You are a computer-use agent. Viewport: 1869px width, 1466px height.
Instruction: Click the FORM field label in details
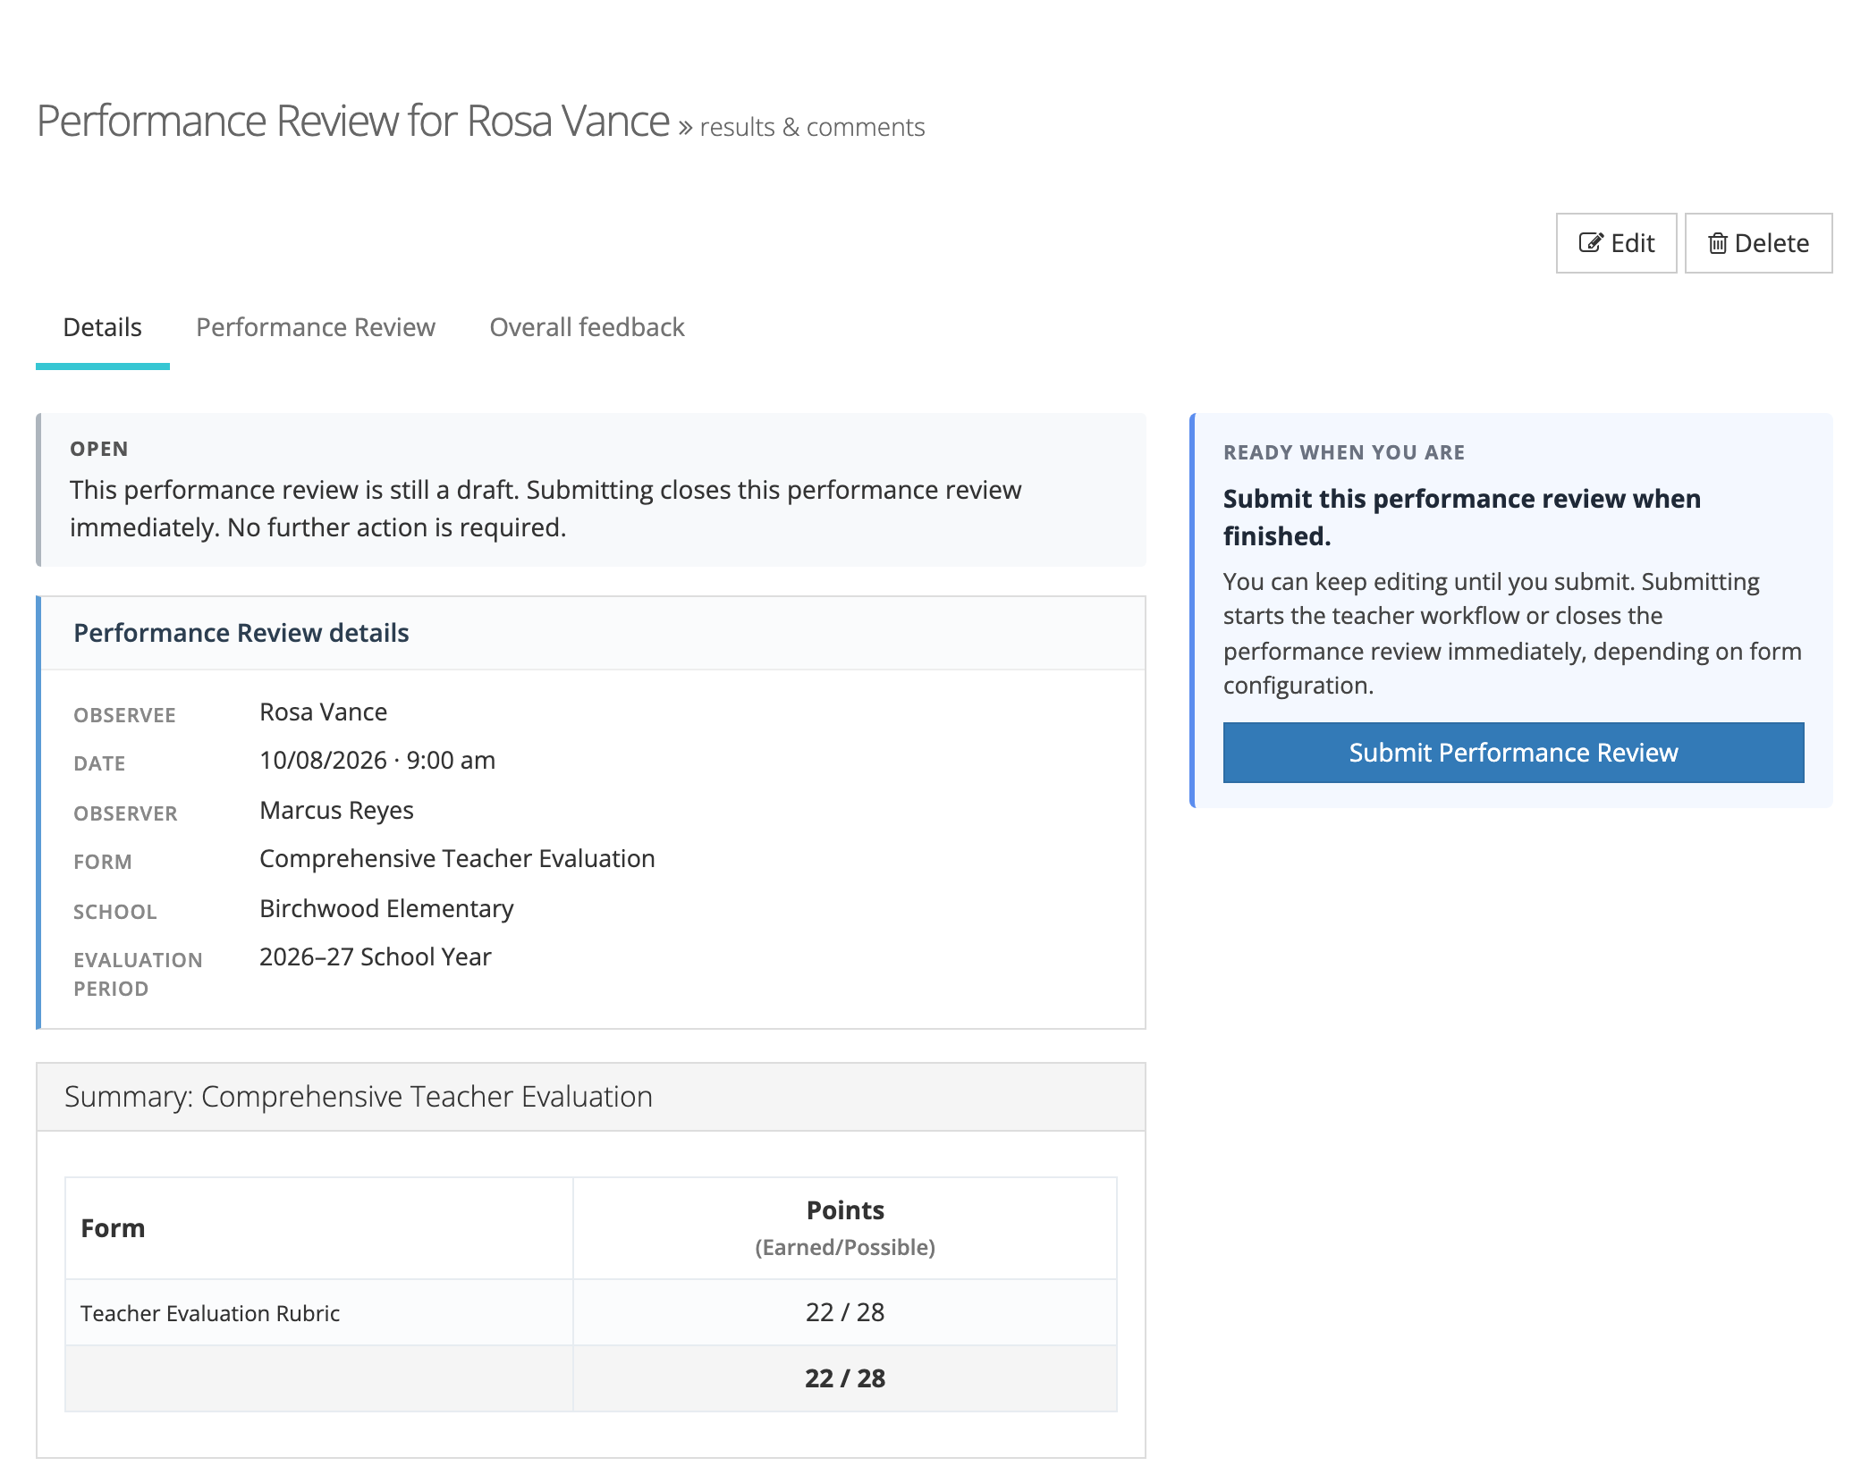103,862
